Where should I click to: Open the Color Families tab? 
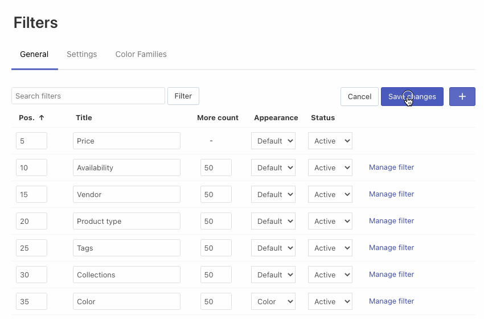(x=141, y=55)
